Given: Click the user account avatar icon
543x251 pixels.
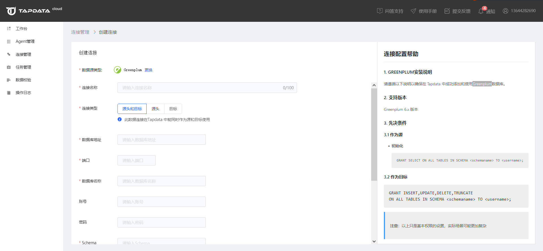Looking at the screenshot, I should pyautogui.click(x=505, y=11).
